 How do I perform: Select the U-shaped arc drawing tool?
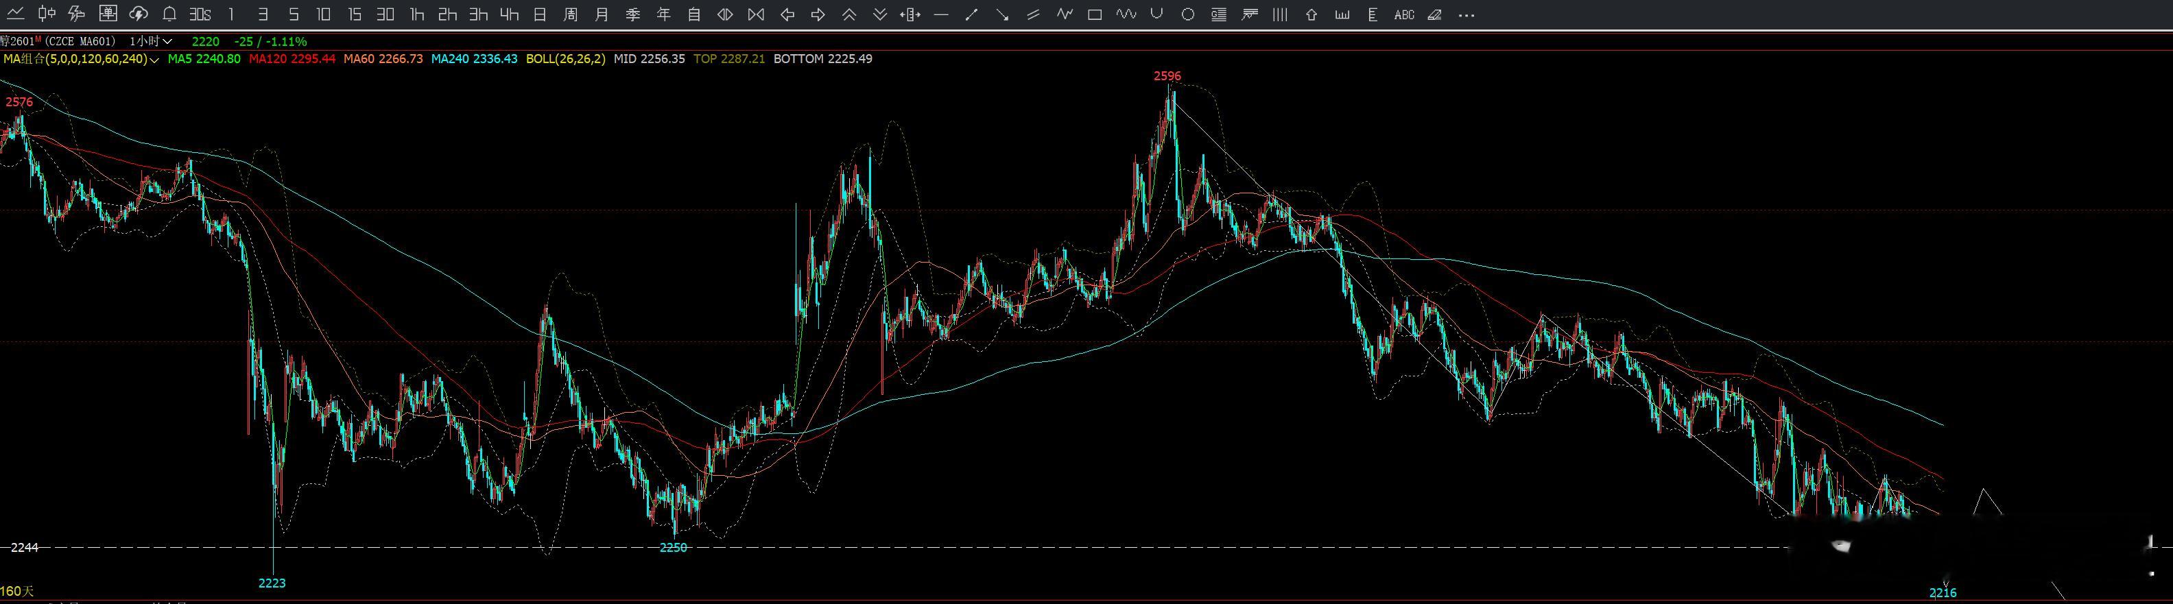click(x=1156, y=14)
